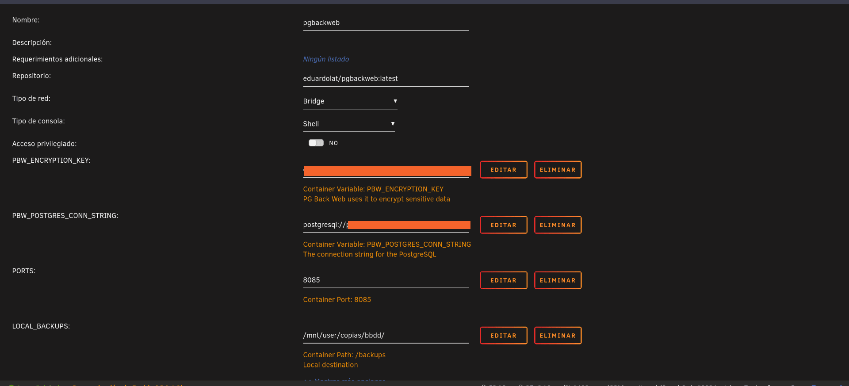Click the 'Tipo de red:' label
The height and width of the screenshot is (386, 849).
point(31,99)
